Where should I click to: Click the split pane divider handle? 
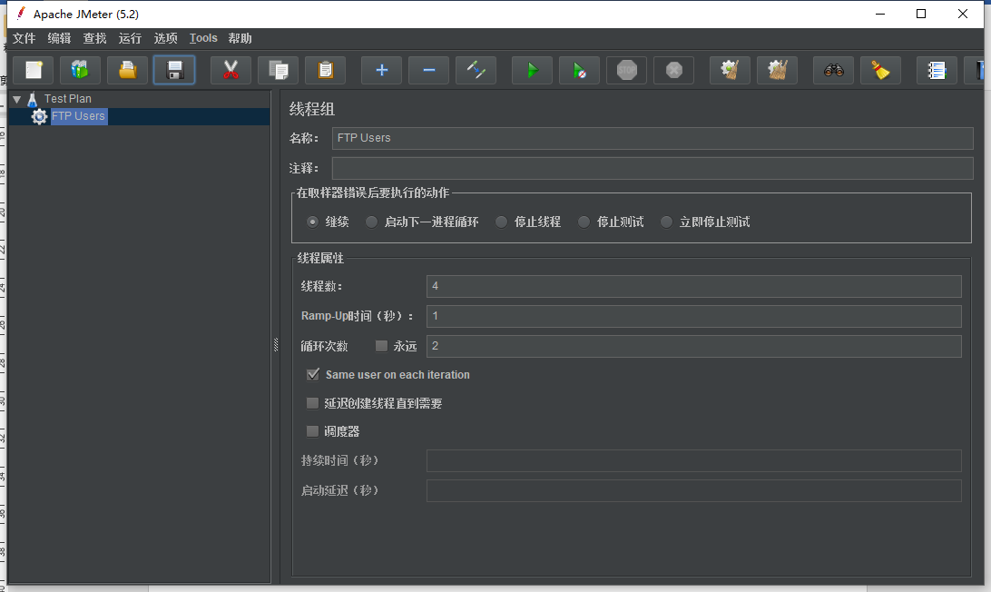[276, 345]
